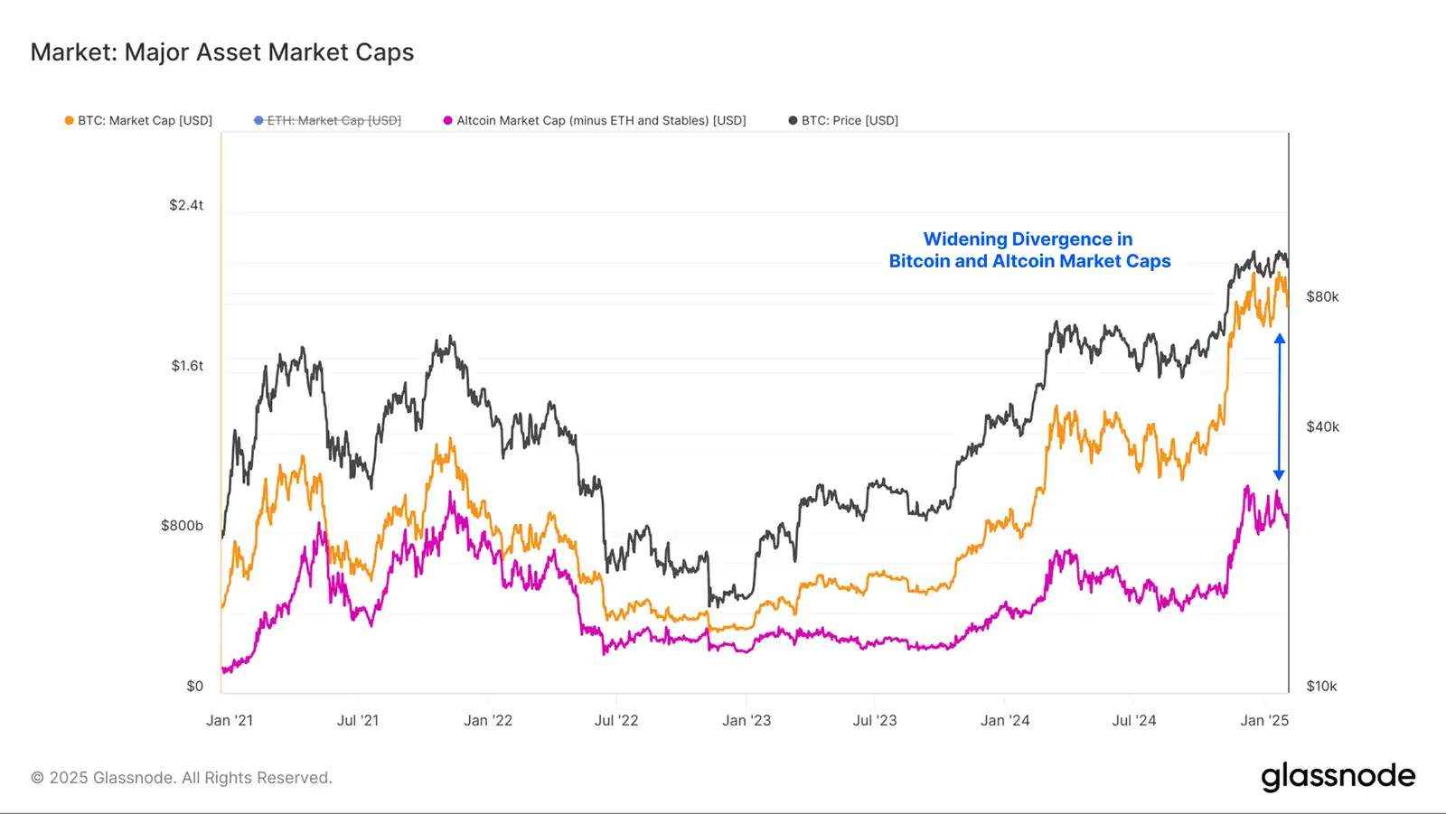Enable the struck-through ETH: Market Cap [USD] label
The width and height of the screenshot is (1446, 814).
333,120
